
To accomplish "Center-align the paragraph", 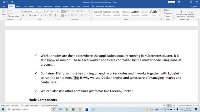I will coord(65,15).
